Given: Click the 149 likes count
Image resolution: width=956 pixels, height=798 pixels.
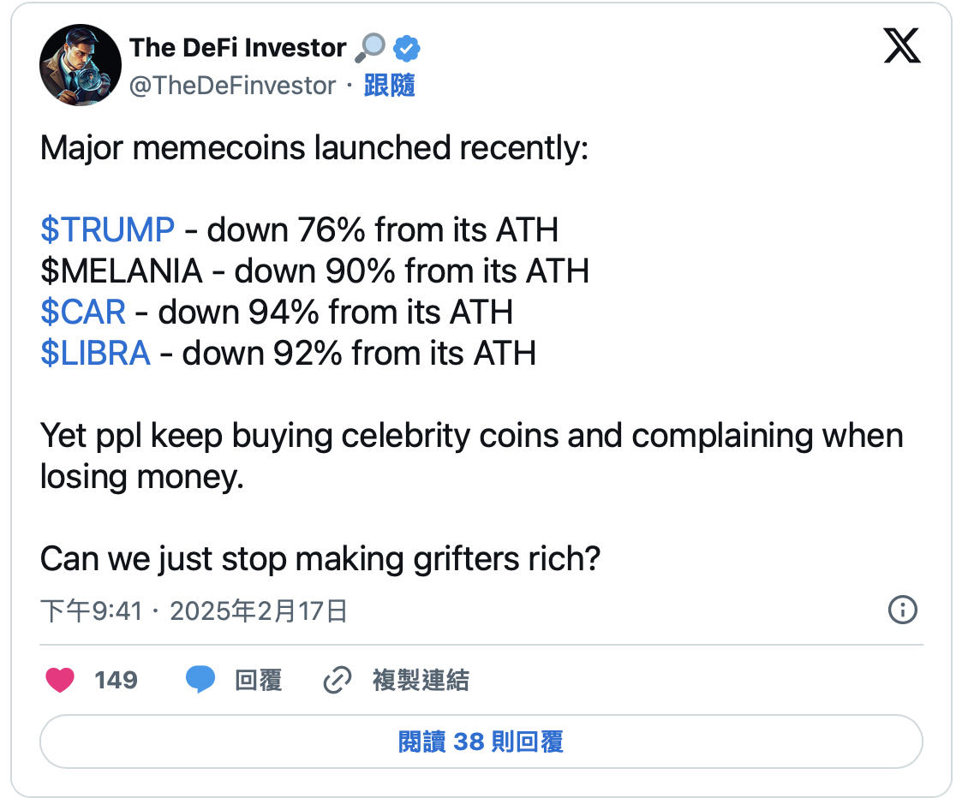Looking at the screenshot, I should coord(116,681).
